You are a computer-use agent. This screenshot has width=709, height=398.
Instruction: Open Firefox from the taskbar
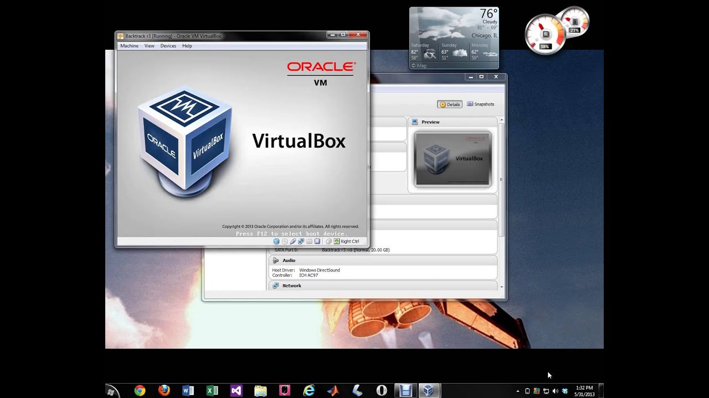(x=164, y=391)
